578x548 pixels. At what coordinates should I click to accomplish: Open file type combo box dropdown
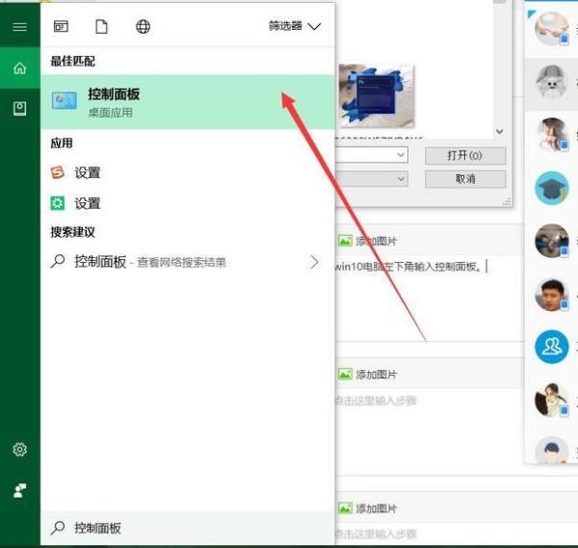(x=401, y=179)
